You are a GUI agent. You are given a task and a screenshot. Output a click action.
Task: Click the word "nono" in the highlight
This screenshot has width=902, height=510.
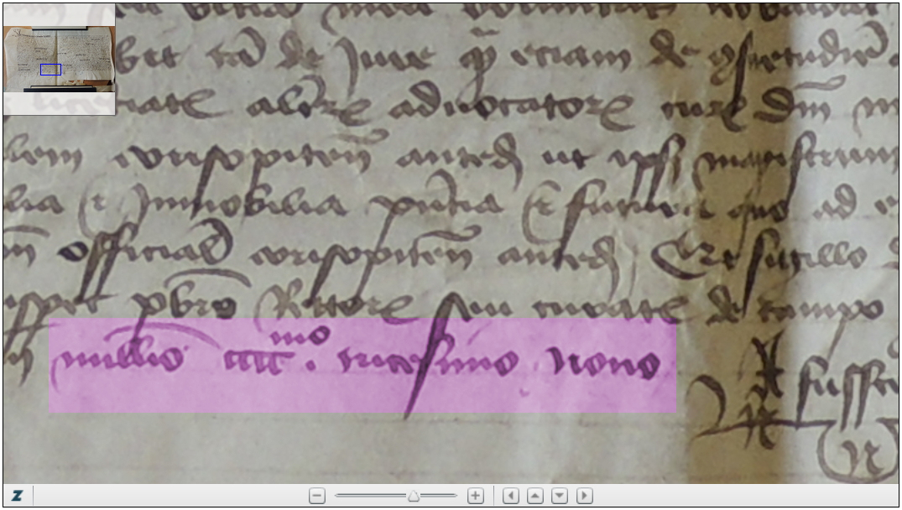point(625,363)
